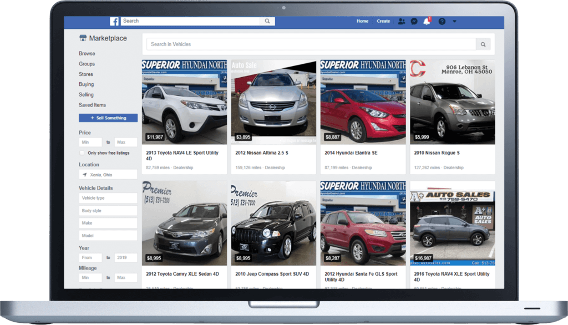Viewport: 568px width, 325px height.
Task: Click the Xenia, Ohio location field
Action: (108, 175)
